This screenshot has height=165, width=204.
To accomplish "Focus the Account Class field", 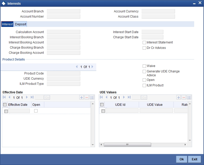I will pyautogui.click(x=158, y=17).
